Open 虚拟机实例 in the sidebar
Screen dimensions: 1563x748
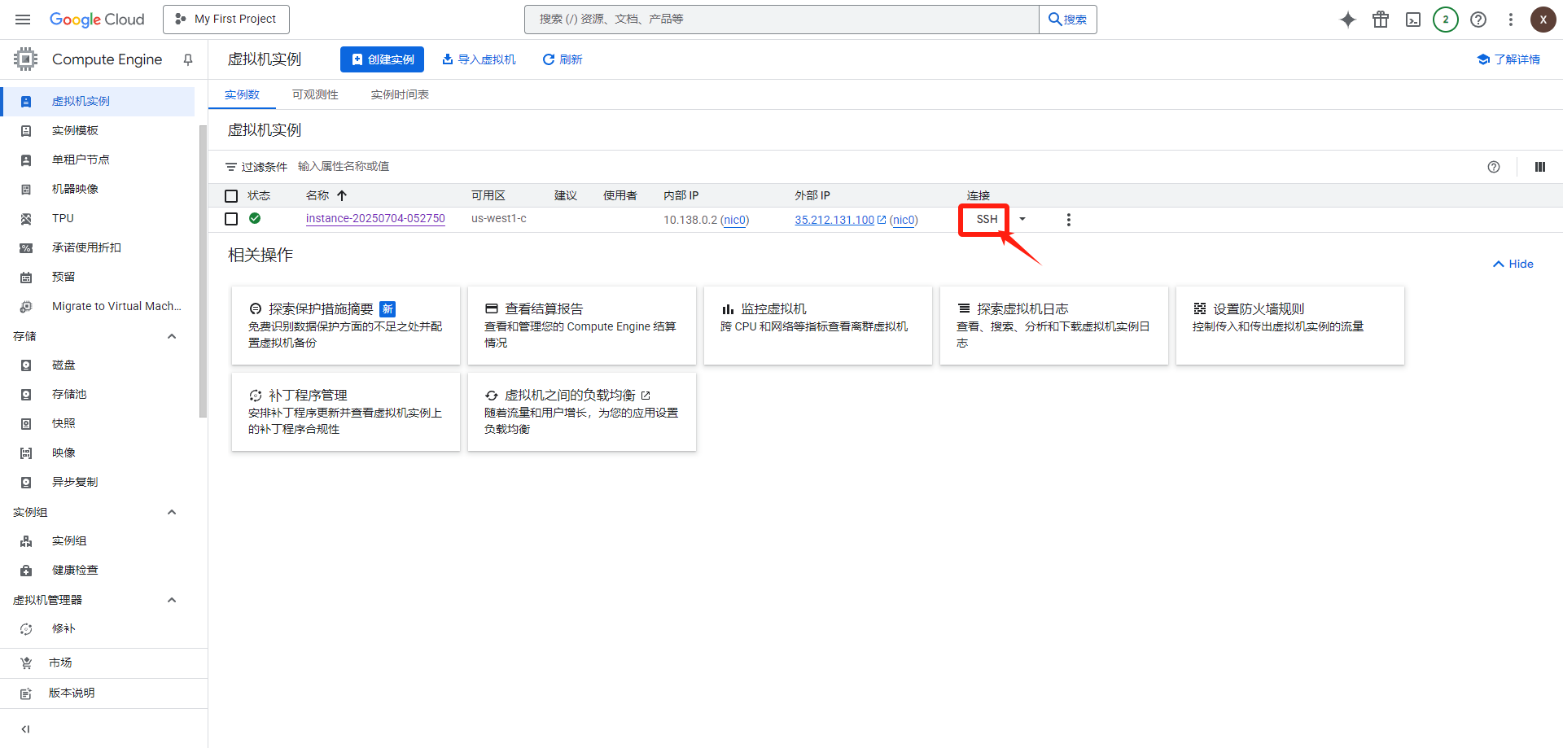coord(98,102)
